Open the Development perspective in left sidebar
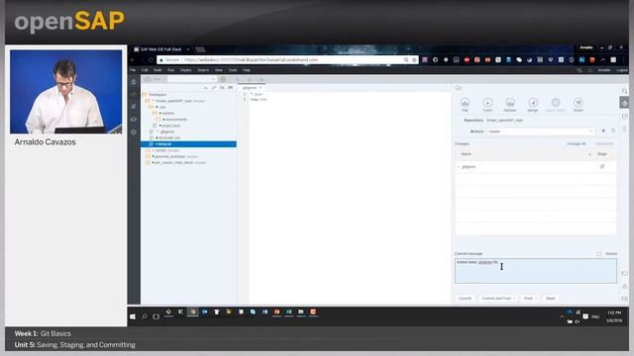 (x=134, y=95)
